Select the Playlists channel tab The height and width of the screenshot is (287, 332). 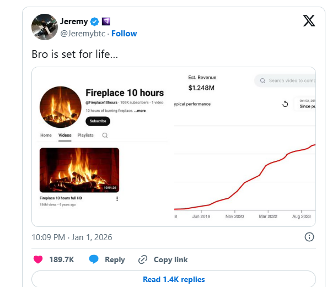coord(85,135)
